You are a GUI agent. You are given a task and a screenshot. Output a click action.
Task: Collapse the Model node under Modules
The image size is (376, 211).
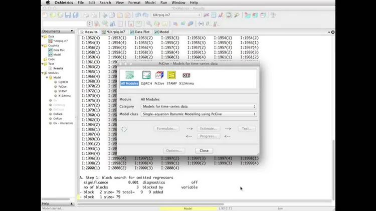[x=47, y=77]
